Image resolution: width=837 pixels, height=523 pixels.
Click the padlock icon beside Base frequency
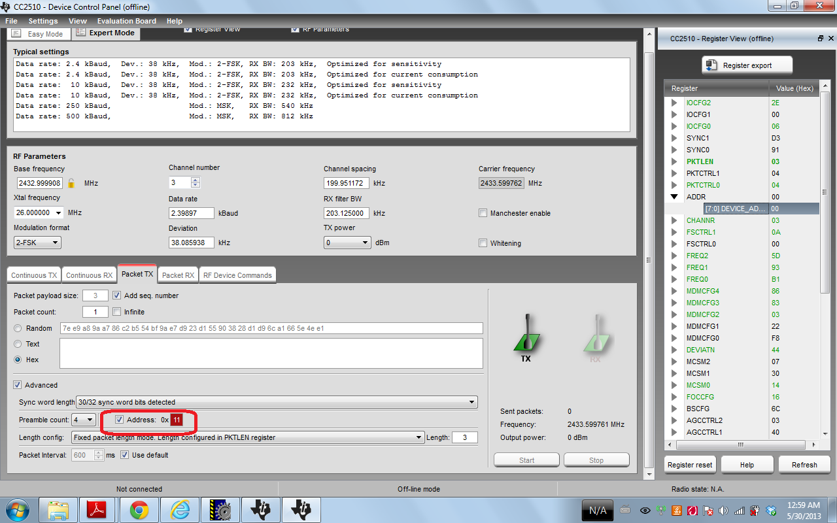coord(71,183)
